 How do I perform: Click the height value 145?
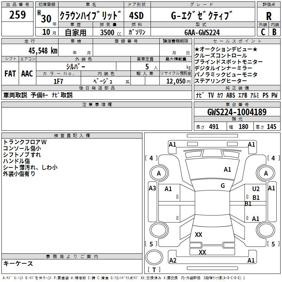[271, 127]
